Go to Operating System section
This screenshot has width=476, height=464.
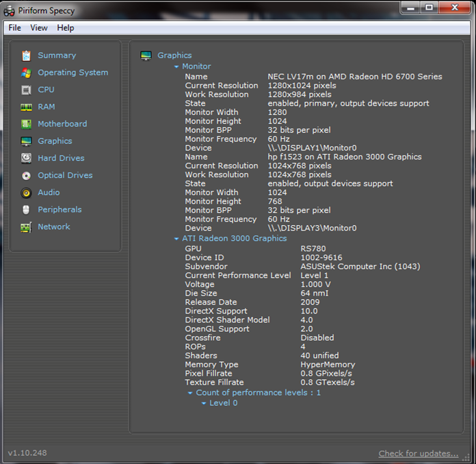(73, 73)
